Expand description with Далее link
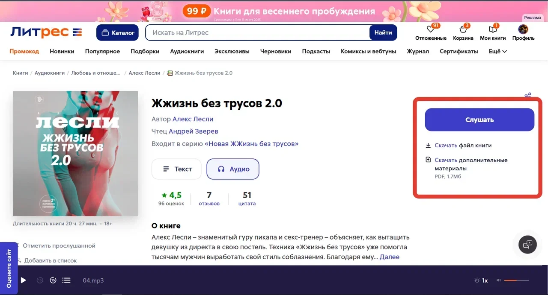This screenshot has height=295, width=548. point(390,257)
